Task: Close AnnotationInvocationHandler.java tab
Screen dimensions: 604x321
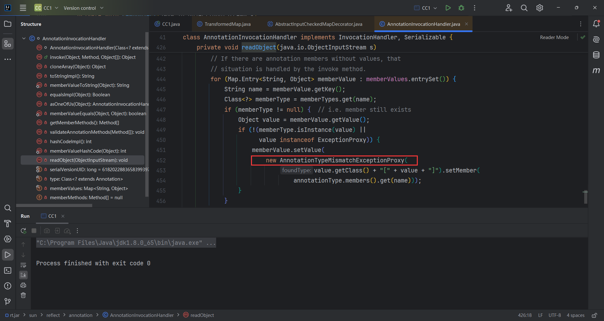Action: click(x=467, y=24)
